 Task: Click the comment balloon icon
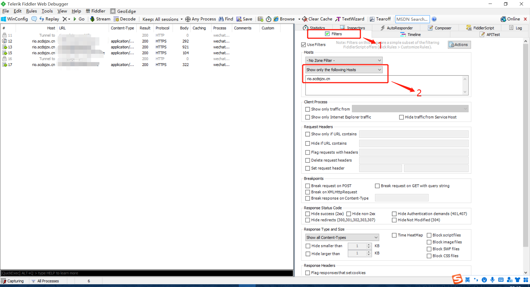coord(34,19)
